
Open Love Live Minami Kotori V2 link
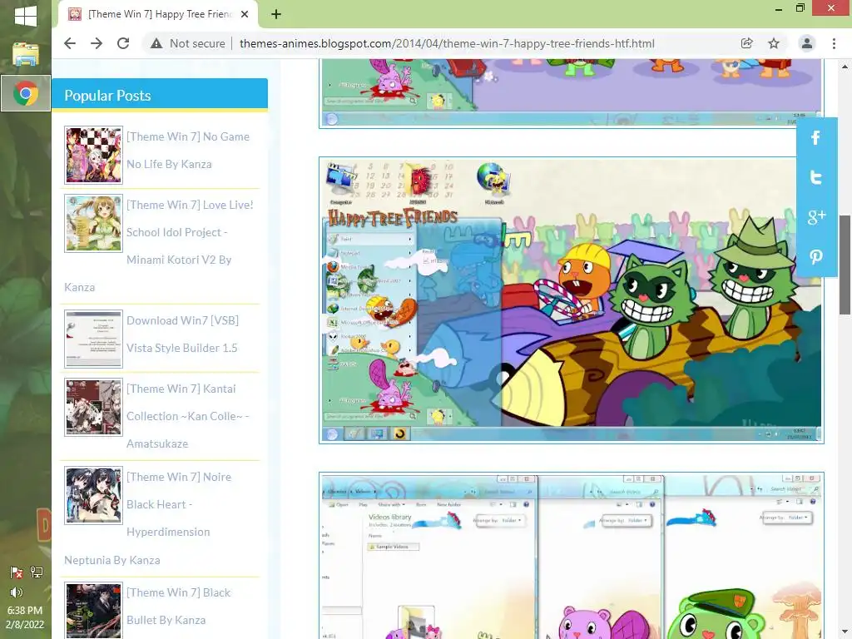[159, 246]
